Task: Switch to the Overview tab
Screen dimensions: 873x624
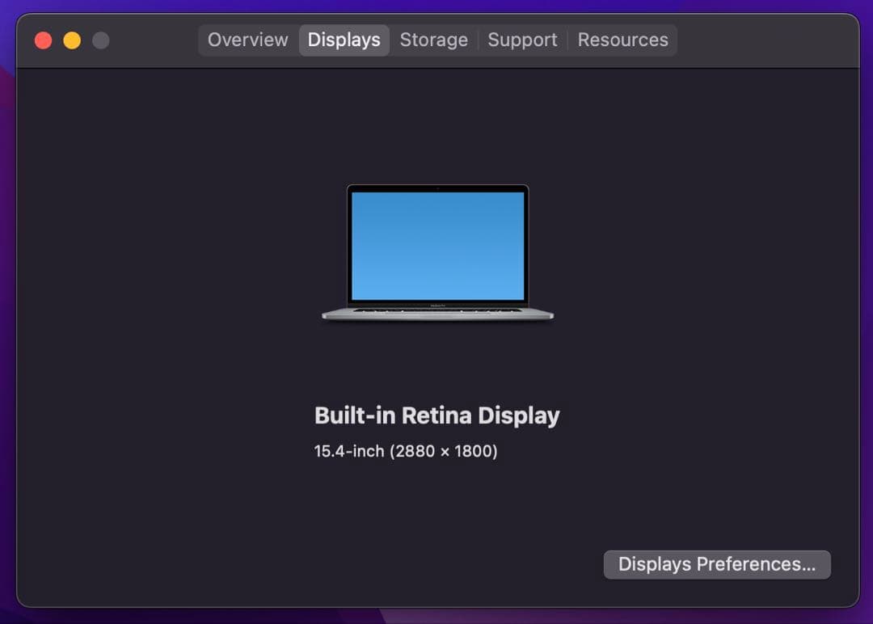Action: click(x=247, y=40)
